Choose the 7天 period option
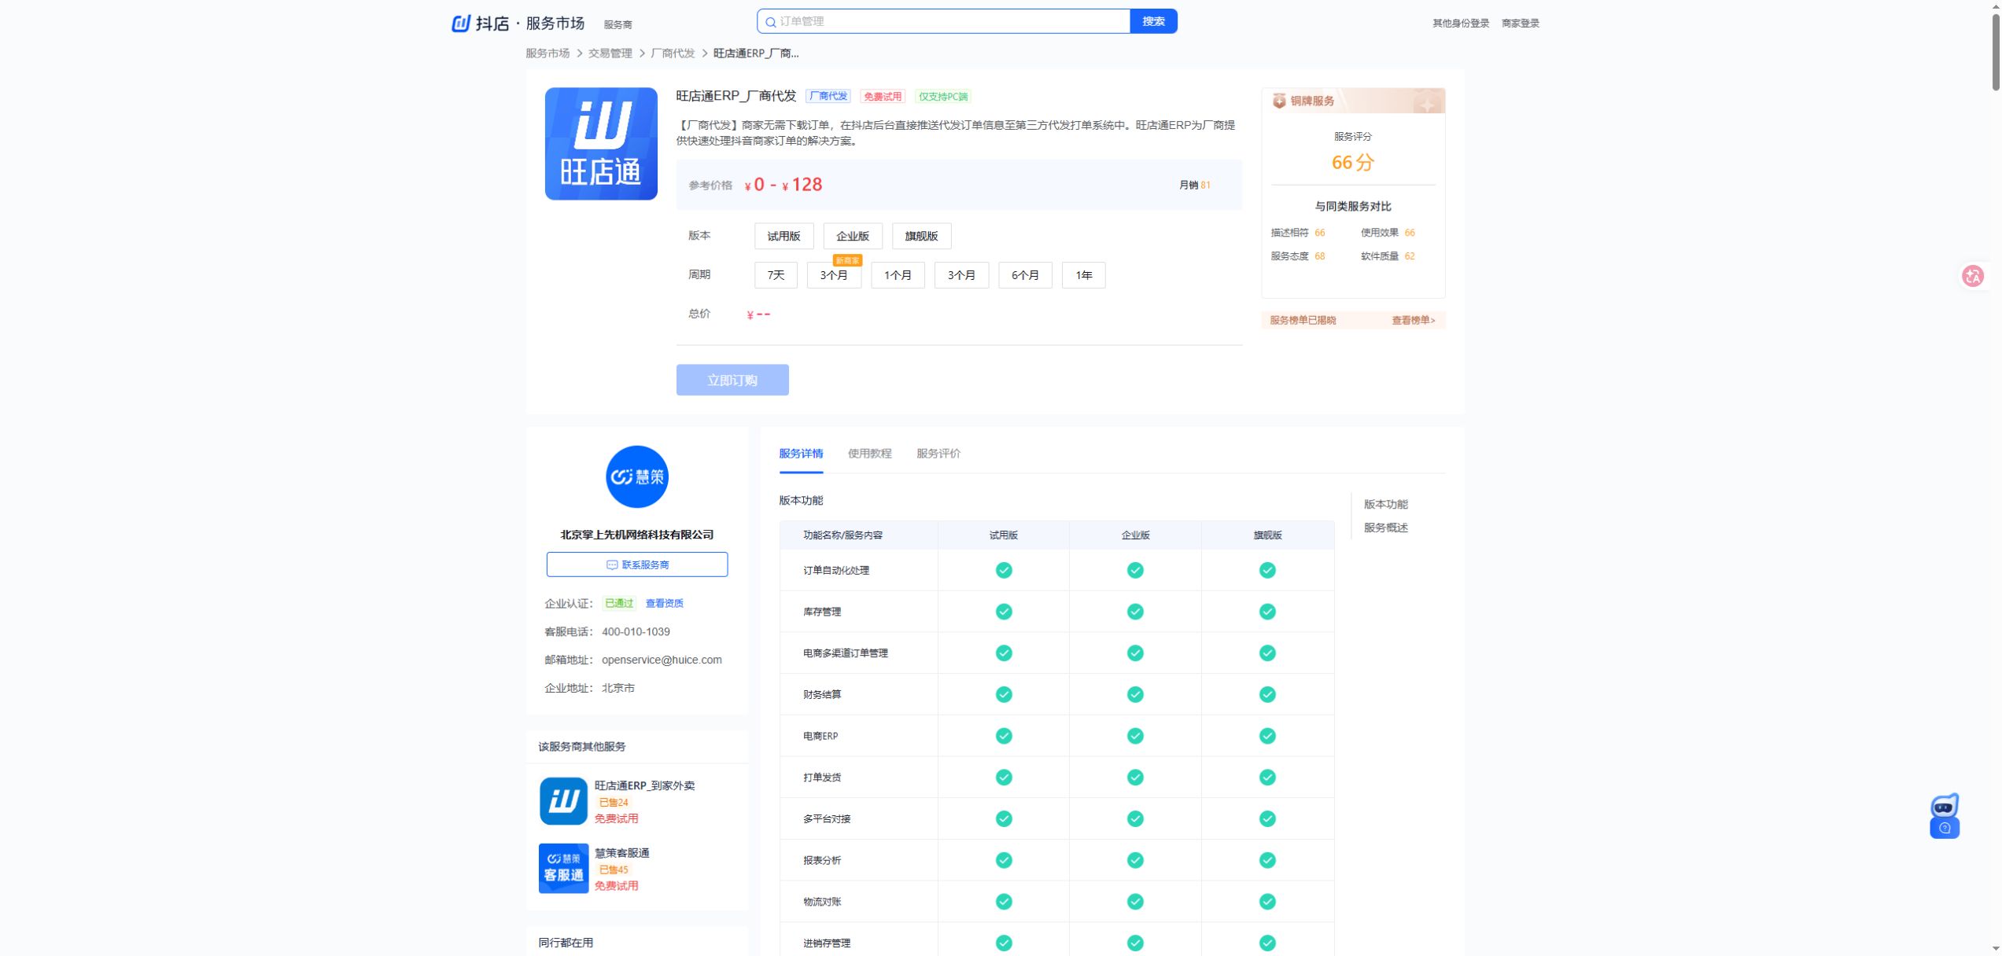This screenshot has height=956, width=2002. click(x=776, y=275)
